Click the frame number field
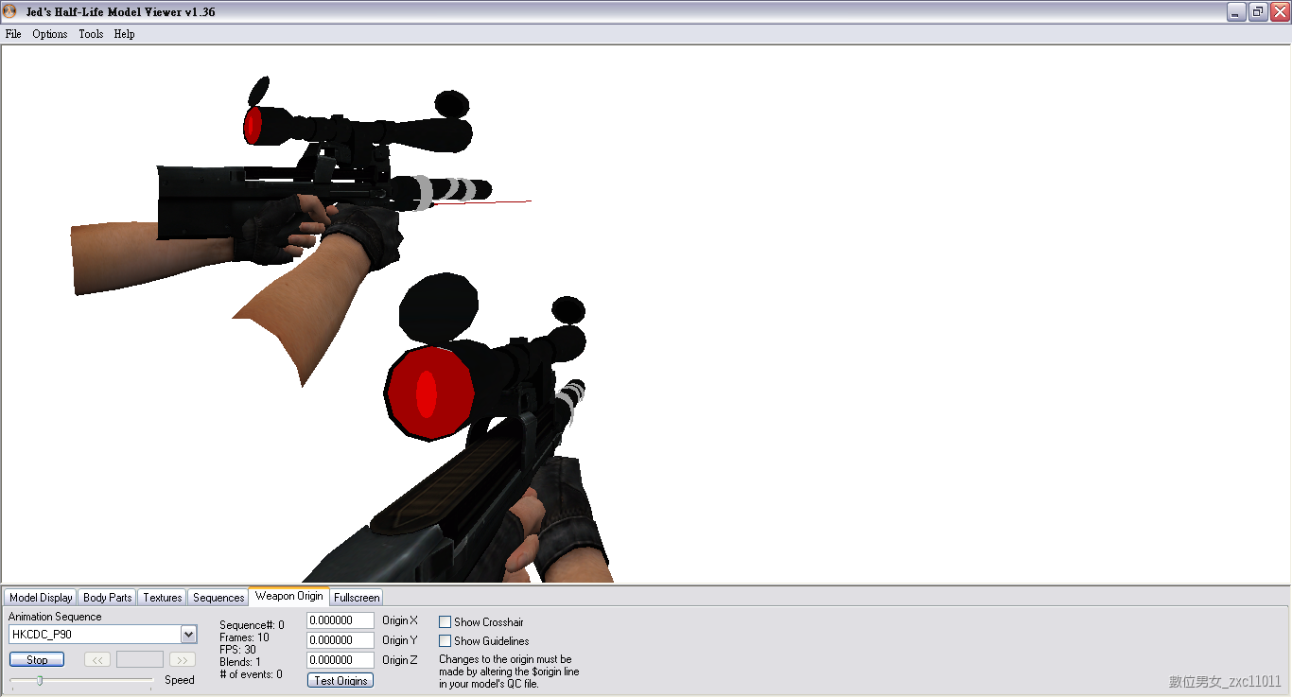 [x=140, y=659]
